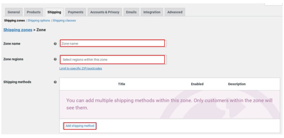Select the Shipping tab
The image size is (284, 138).
tap(54, 12)
